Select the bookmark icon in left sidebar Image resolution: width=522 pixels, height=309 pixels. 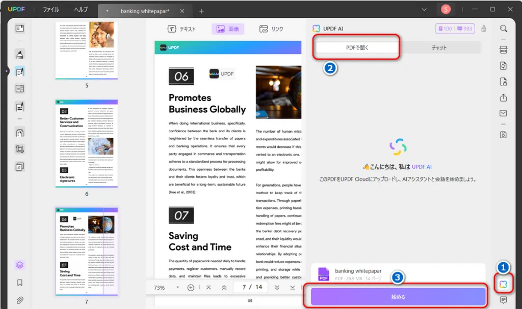pyautogui.click(x=20, y=283)
